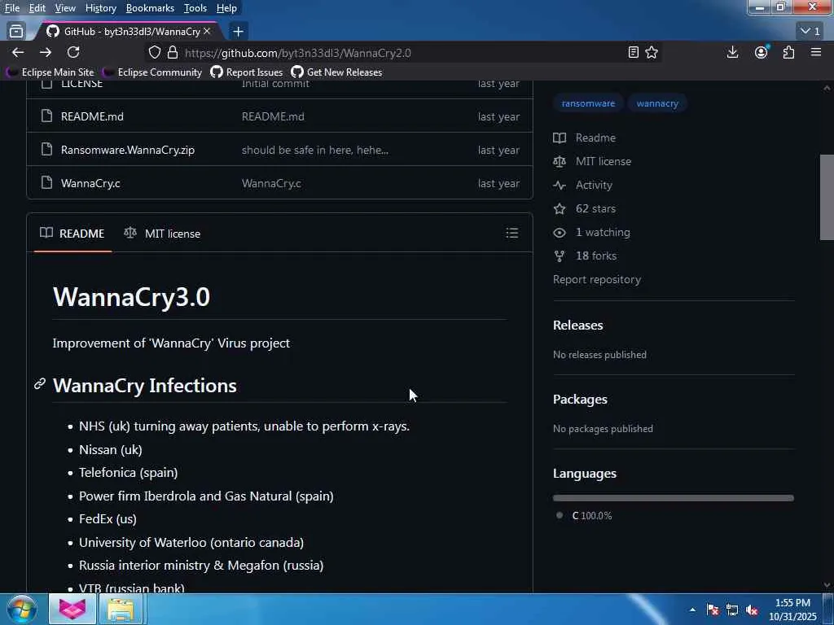The image size is (834, 625).
Task: Open the View menu
Action: tap(65, 8)
